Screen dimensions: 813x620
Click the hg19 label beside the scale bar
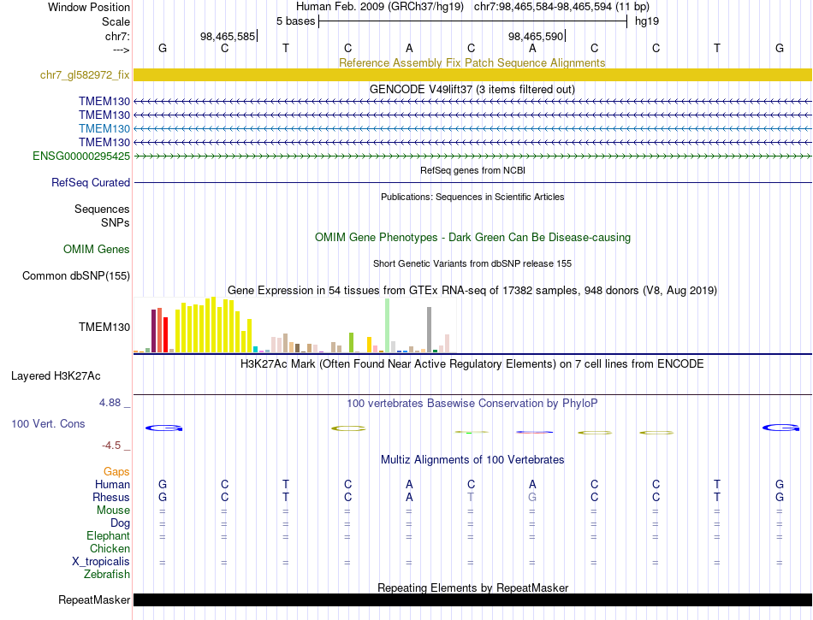coord(647,21)
